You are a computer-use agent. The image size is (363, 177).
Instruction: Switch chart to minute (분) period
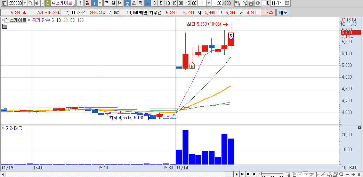coord(127,3)
